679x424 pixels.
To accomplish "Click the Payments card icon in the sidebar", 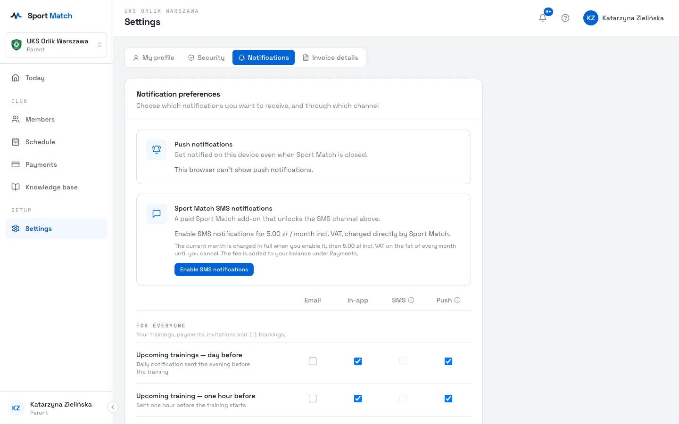I will [16, 164].
